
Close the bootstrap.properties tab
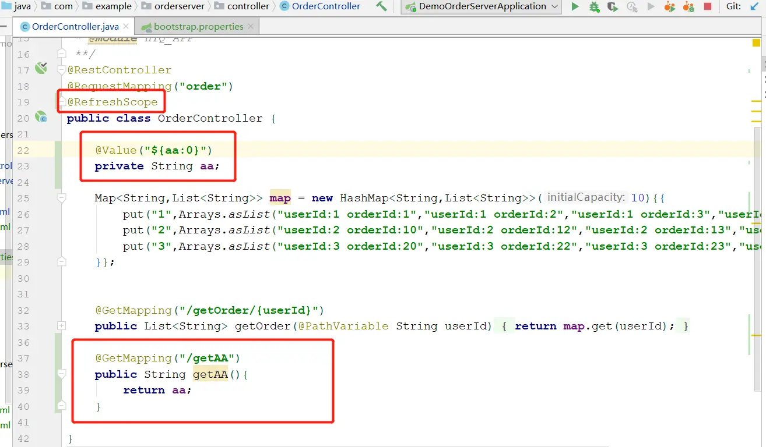pyautogui.click(x=251, y=27)
